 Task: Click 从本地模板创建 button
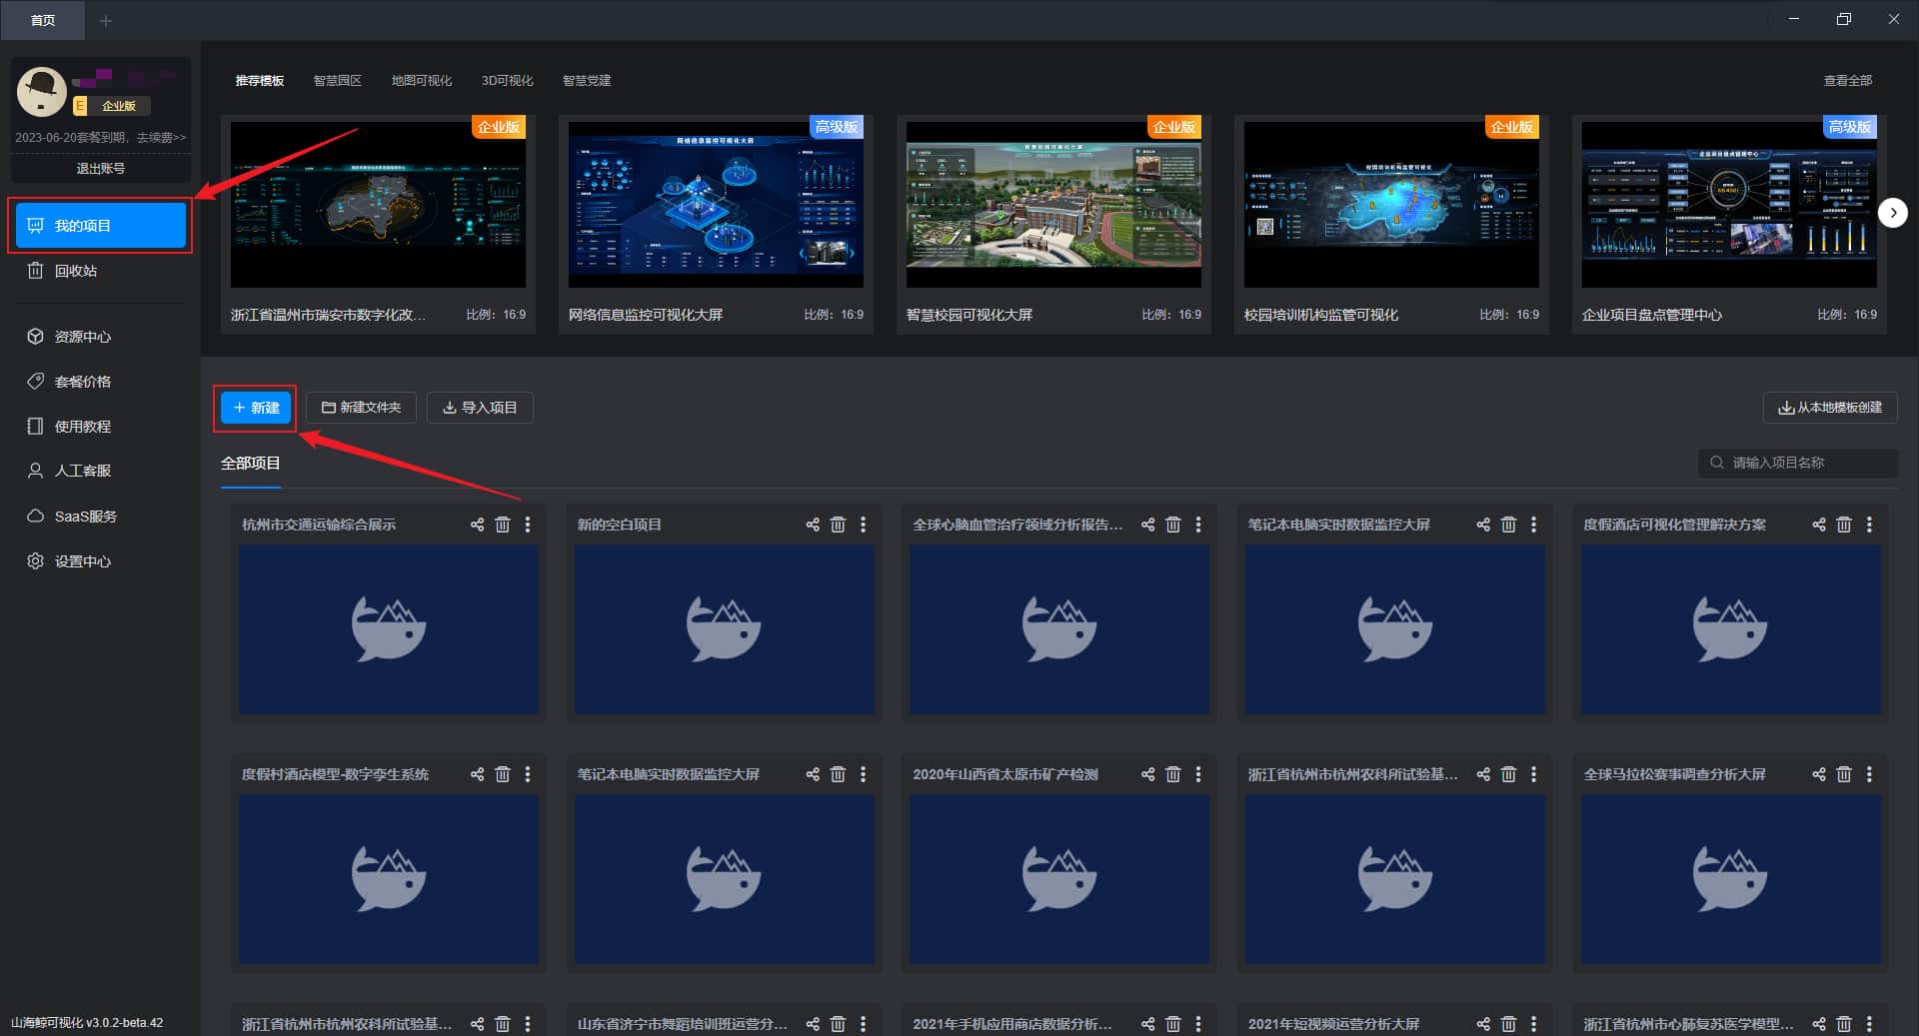tap(1830, 408)
